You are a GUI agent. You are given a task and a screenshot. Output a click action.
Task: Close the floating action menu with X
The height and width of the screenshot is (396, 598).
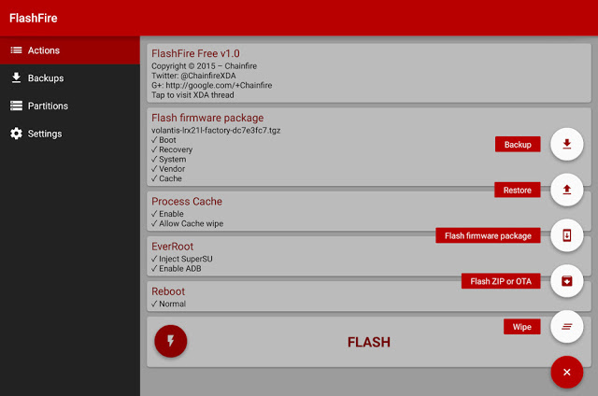pyautogui.click(x=567, y=372)
